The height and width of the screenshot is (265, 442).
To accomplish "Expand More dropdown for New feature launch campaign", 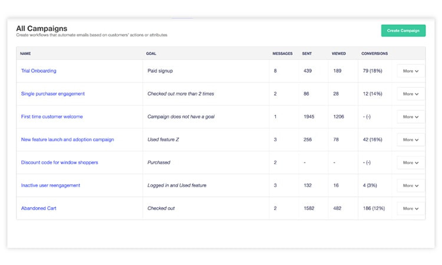I will [411, 140].
